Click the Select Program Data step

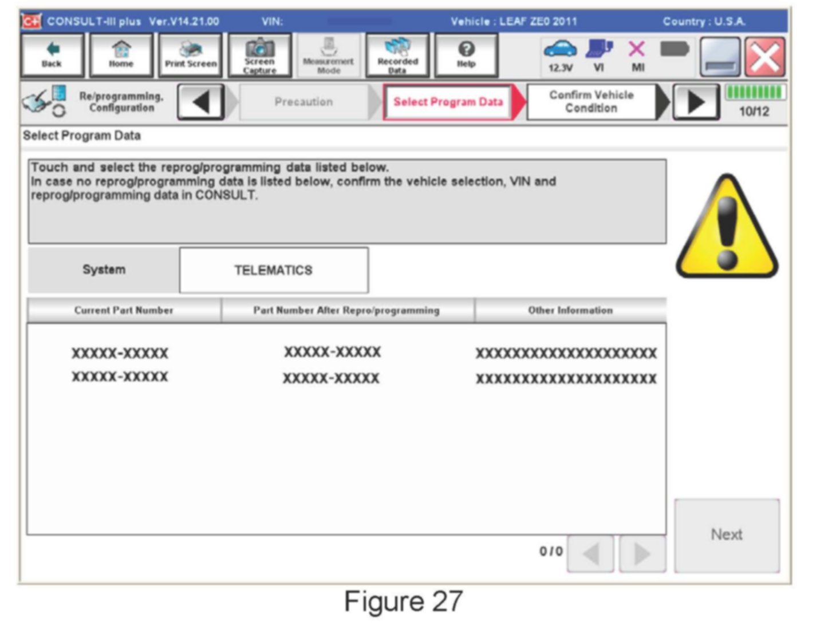pos(448,102)
